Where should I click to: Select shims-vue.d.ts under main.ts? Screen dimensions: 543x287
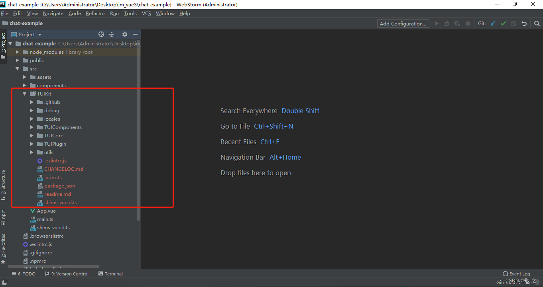coord(50,228)
